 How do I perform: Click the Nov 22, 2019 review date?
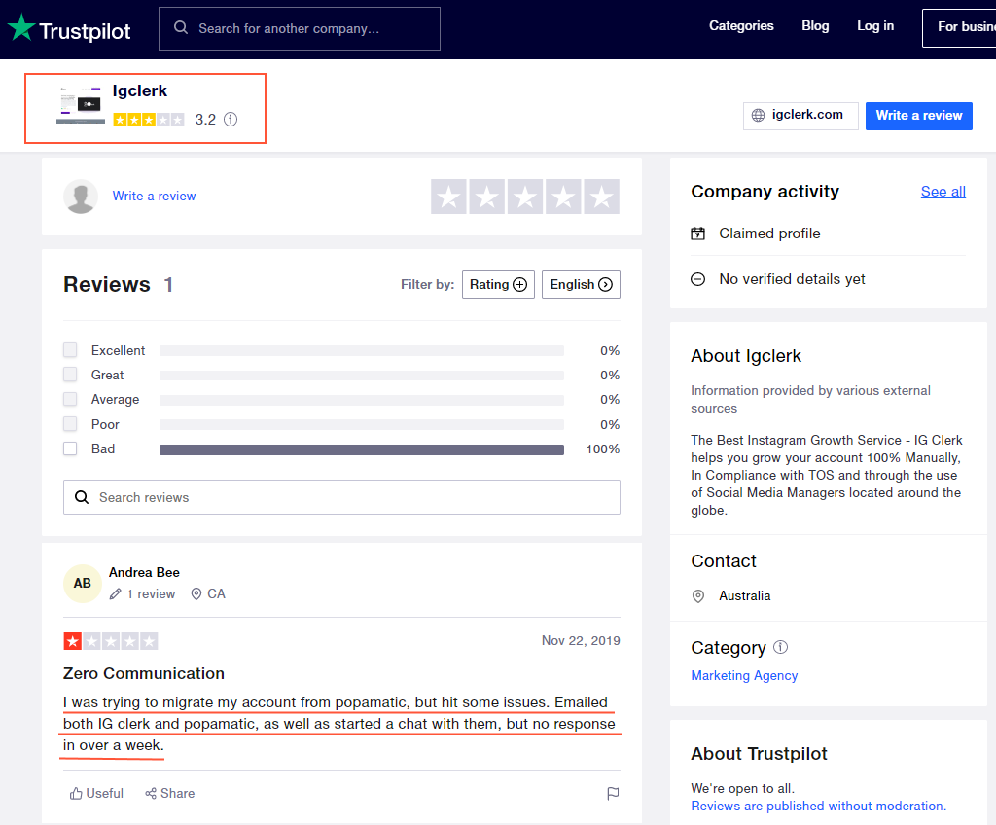click(581, 641)
